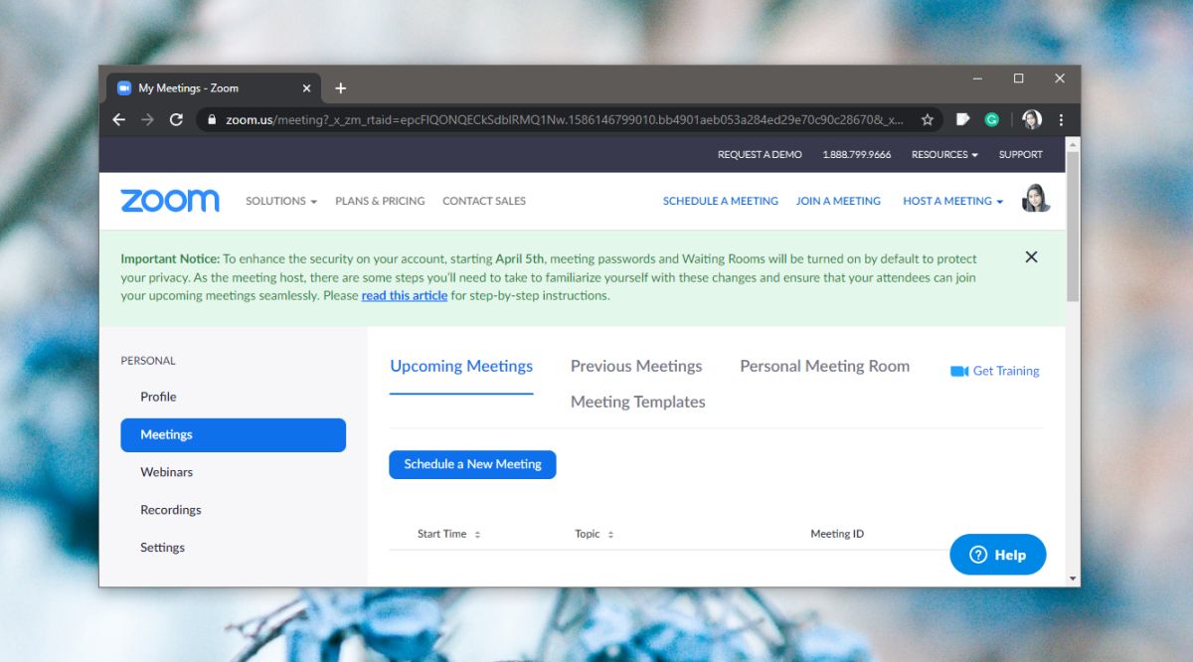
Task: Click the Zoom logo
Action: click(170, 201)
